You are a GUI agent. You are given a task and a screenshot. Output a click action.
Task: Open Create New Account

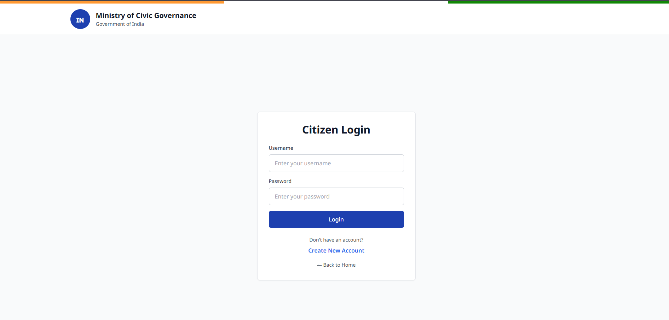coord(336,250)
